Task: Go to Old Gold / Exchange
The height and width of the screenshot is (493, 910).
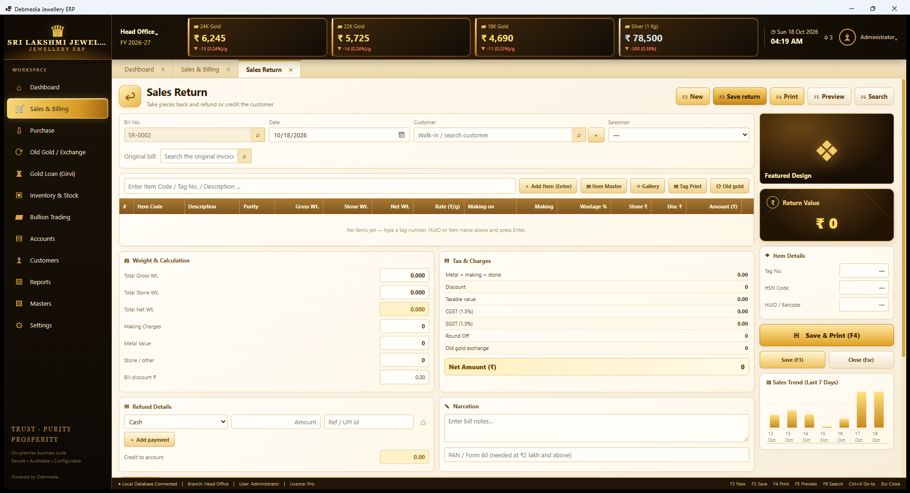Action: click(57, 152)
